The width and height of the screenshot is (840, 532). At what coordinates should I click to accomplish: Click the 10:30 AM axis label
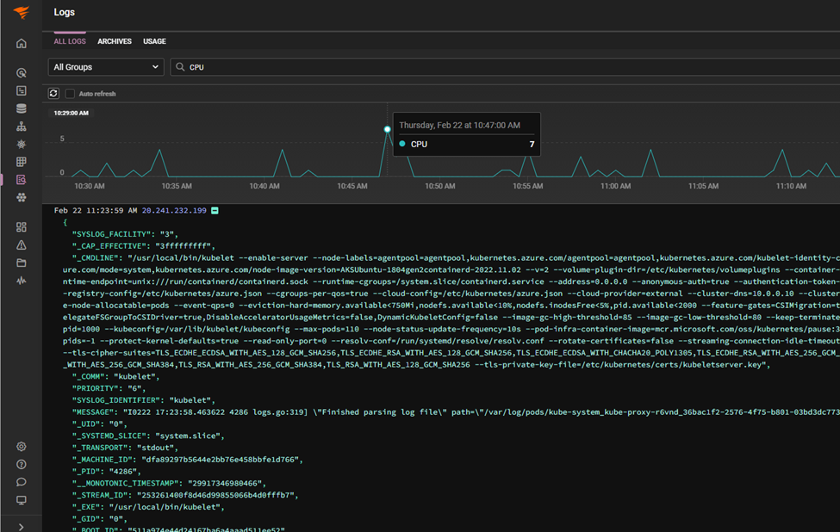[90, 186]
